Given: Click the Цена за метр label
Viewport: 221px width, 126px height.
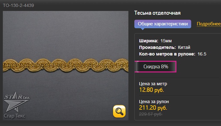Looking at the screenshot, I should pos(153,84).
